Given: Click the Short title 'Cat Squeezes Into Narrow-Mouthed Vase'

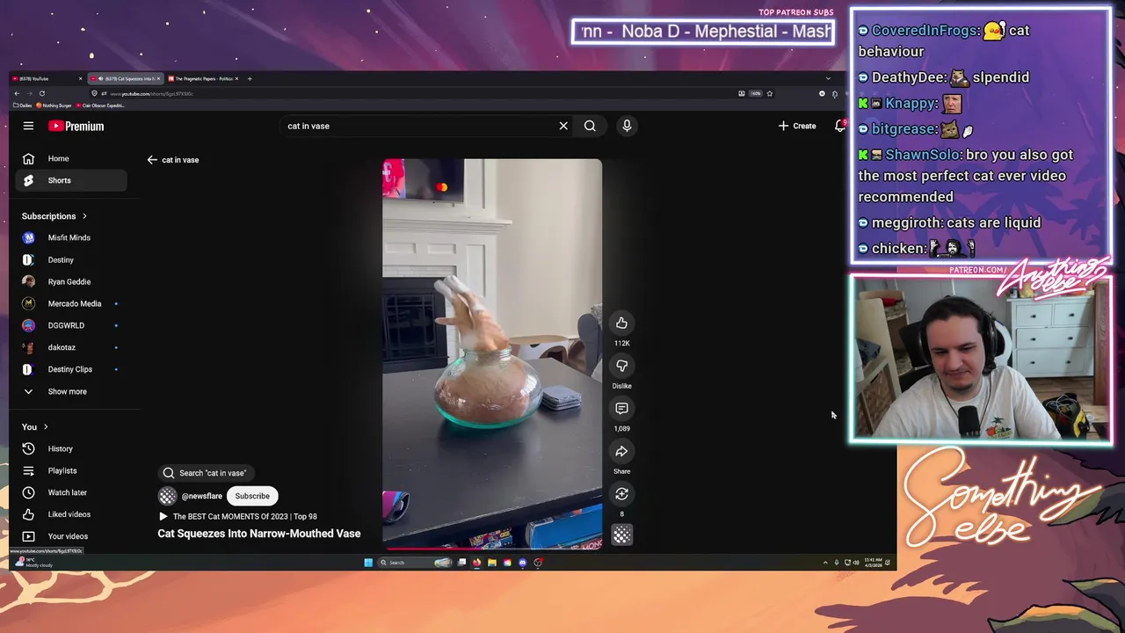Looking at the screenshot, I should (x=259, y=534).
